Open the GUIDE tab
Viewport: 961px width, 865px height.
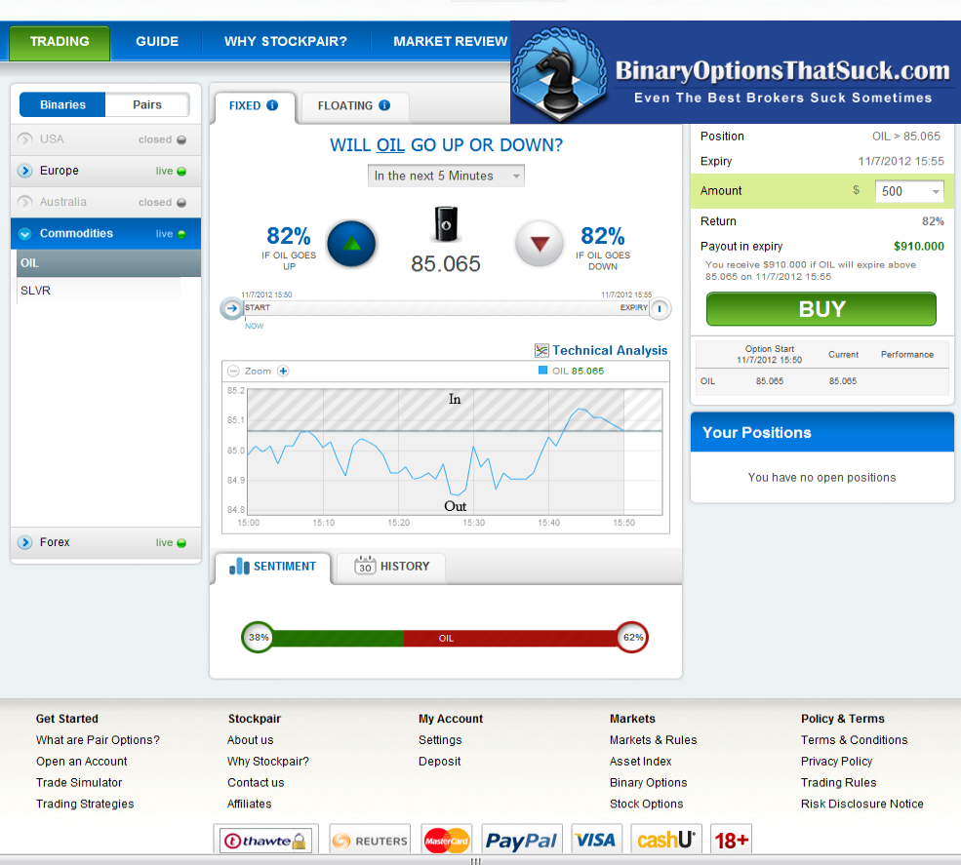pyautogui.click(x=157, y=42)
